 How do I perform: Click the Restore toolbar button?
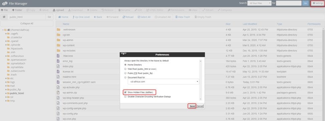point(107,10)
